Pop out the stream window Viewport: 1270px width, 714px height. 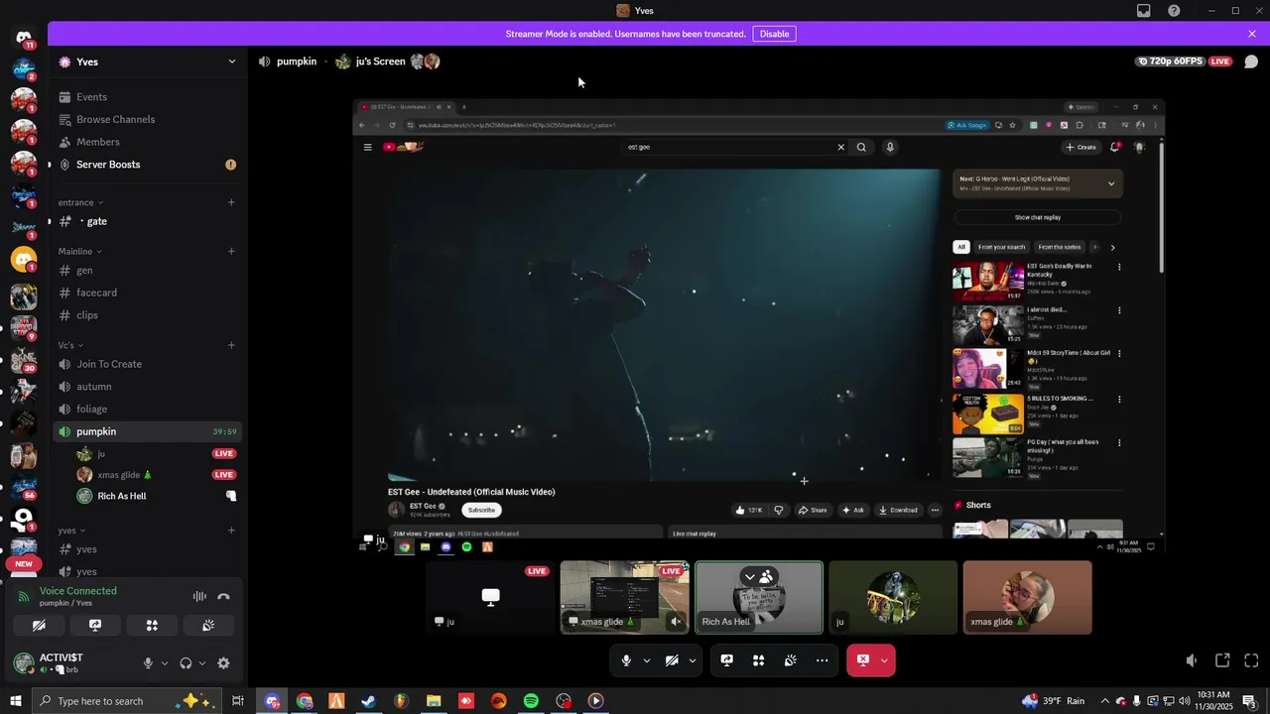coord(1222,660)
